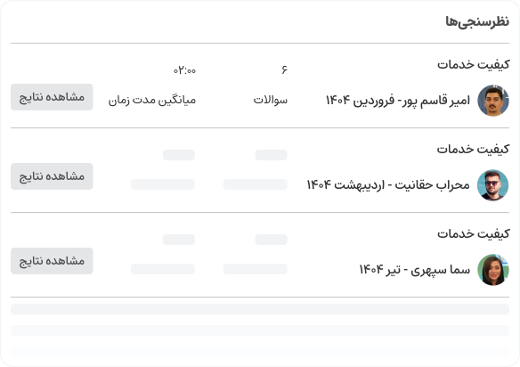Click the نظرسنجی‌ها panel heading
The height and width of the screenshot is (367, 520).
point(477,21)
